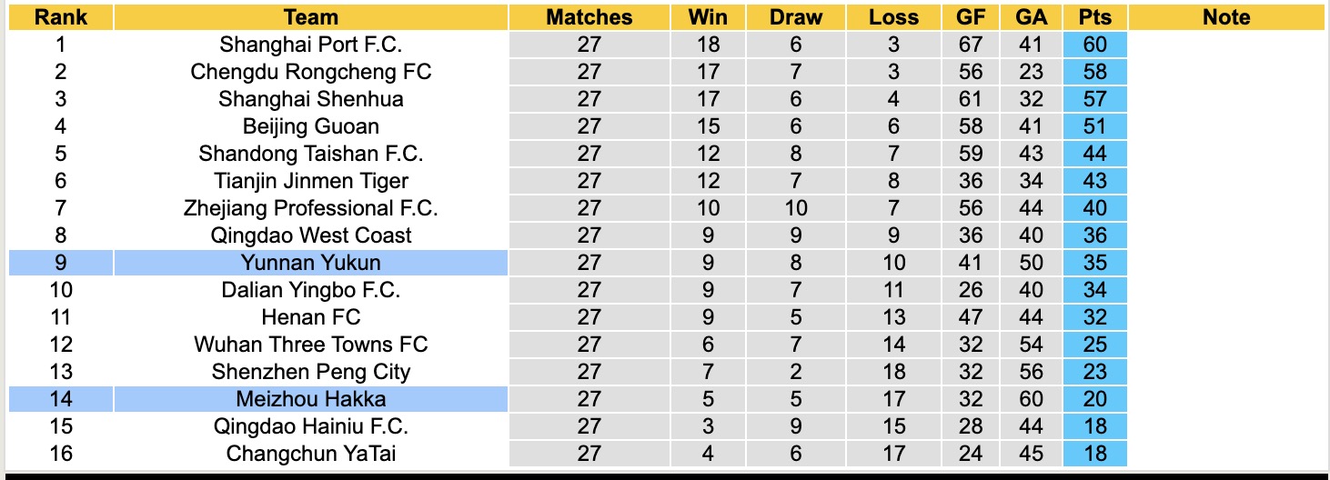The image size is (1330, 480).
Task: Click Meizhou Hakka's 20 points cell
Action: pyautogui.click(x=1094, y=399)
